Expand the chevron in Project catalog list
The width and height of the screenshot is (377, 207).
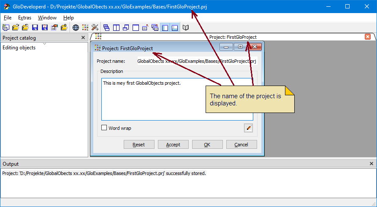pos(44,44)
